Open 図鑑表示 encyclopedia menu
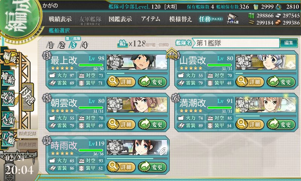 [x=120, y=19]
